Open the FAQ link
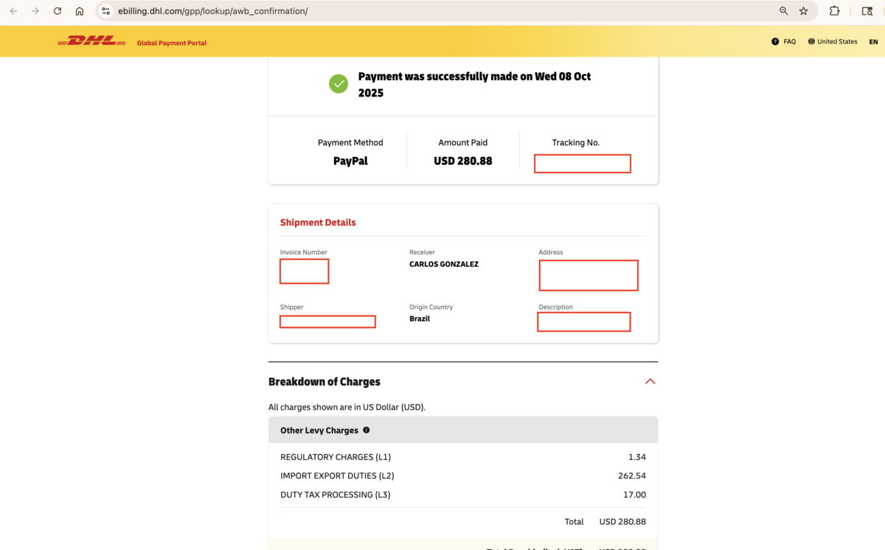 coord(789,42)
